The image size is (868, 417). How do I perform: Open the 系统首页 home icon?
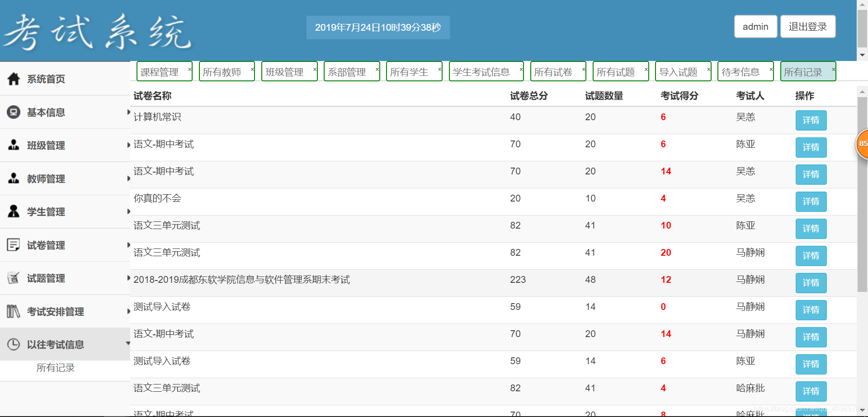point(14,79)
